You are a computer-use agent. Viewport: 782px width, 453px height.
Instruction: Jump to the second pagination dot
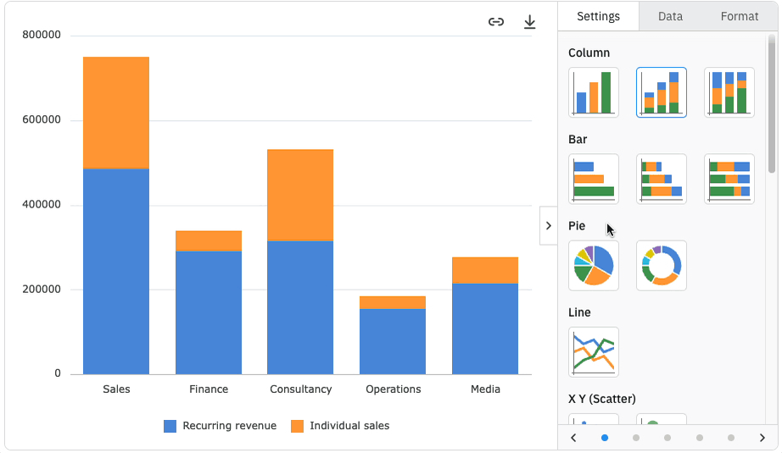[x=636, y=438]
